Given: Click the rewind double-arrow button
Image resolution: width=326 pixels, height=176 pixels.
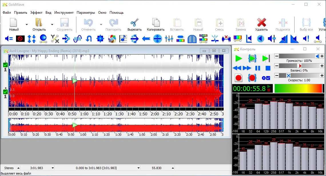Looking at the screenshot, I should (237, 68).
